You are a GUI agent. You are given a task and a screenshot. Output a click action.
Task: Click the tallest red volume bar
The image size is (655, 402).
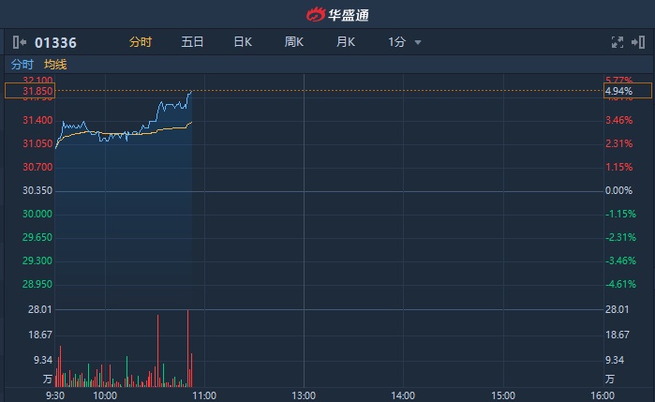coord(188,348)
